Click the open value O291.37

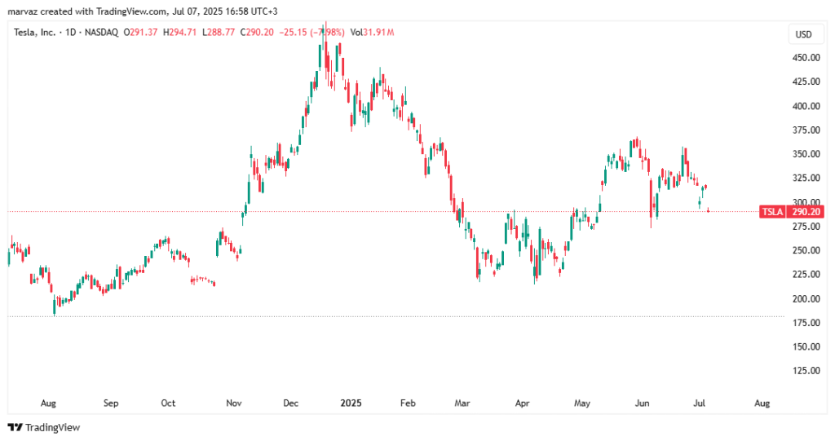pyautogui.click(x=140, y=33)
